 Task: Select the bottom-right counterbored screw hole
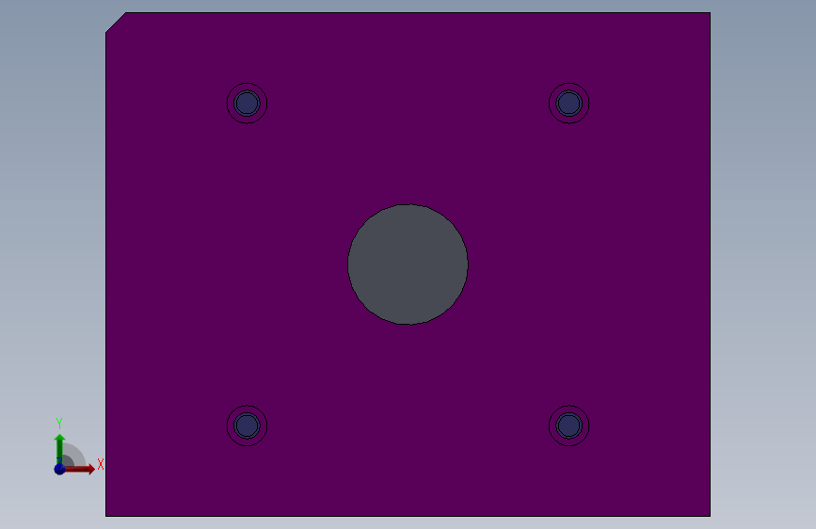point(568,425)
